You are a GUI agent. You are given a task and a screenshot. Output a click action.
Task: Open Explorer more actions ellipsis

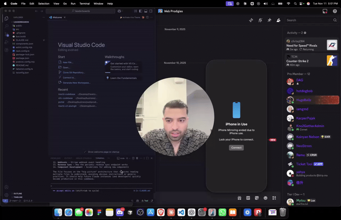coord(44,17)
